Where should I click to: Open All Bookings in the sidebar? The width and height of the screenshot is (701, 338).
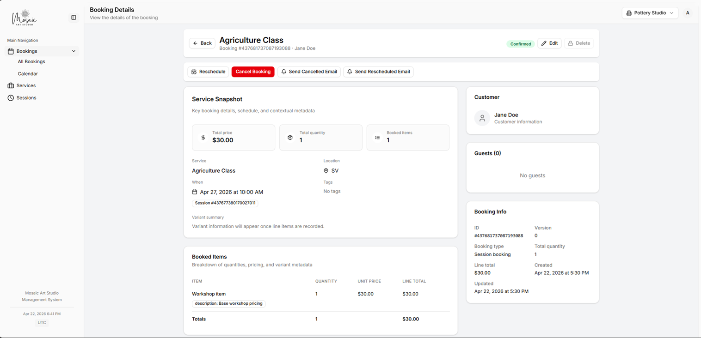31,61
